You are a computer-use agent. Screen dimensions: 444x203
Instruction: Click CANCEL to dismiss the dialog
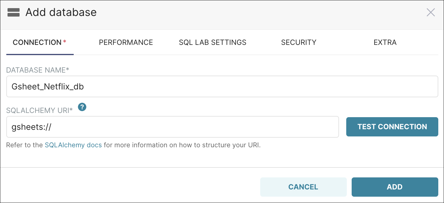pyautogui.click(x=303, y=187)
